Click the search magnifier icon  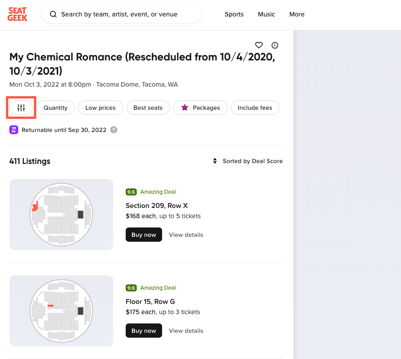pos(53,14)
